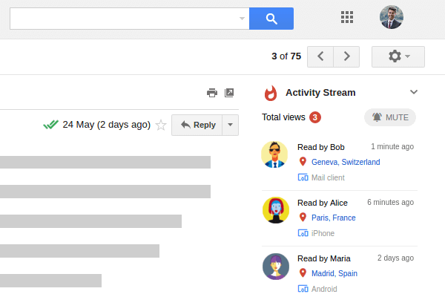Open the Paris, France location link
The width and height of the screenshot is (445, 297).
point(334,218)
